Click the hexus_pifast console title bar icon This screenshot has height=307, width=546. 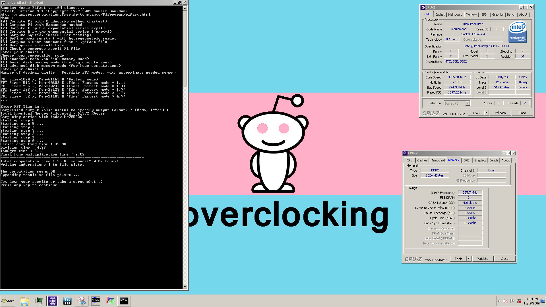(x=3, y=3)
